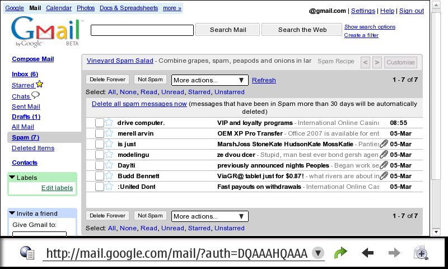Open Contacts
Screen dimensions: 448x269
tap(25, 163)
